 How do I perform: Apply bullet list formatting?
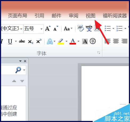point(108,29)
